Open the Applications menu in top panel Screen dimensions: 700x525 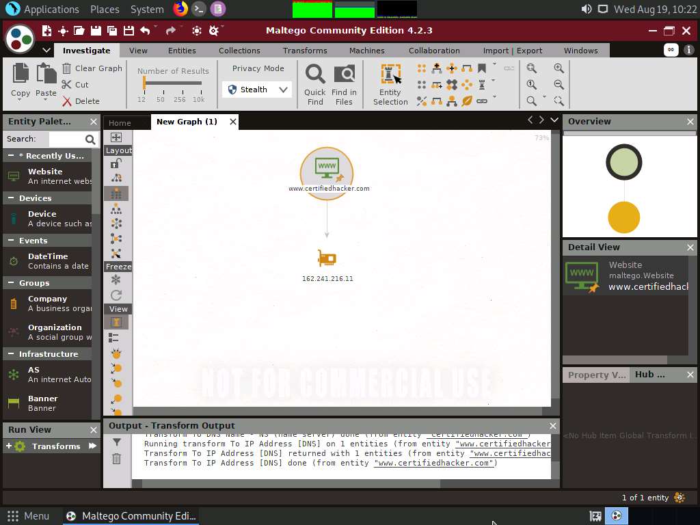pos(42,9)
